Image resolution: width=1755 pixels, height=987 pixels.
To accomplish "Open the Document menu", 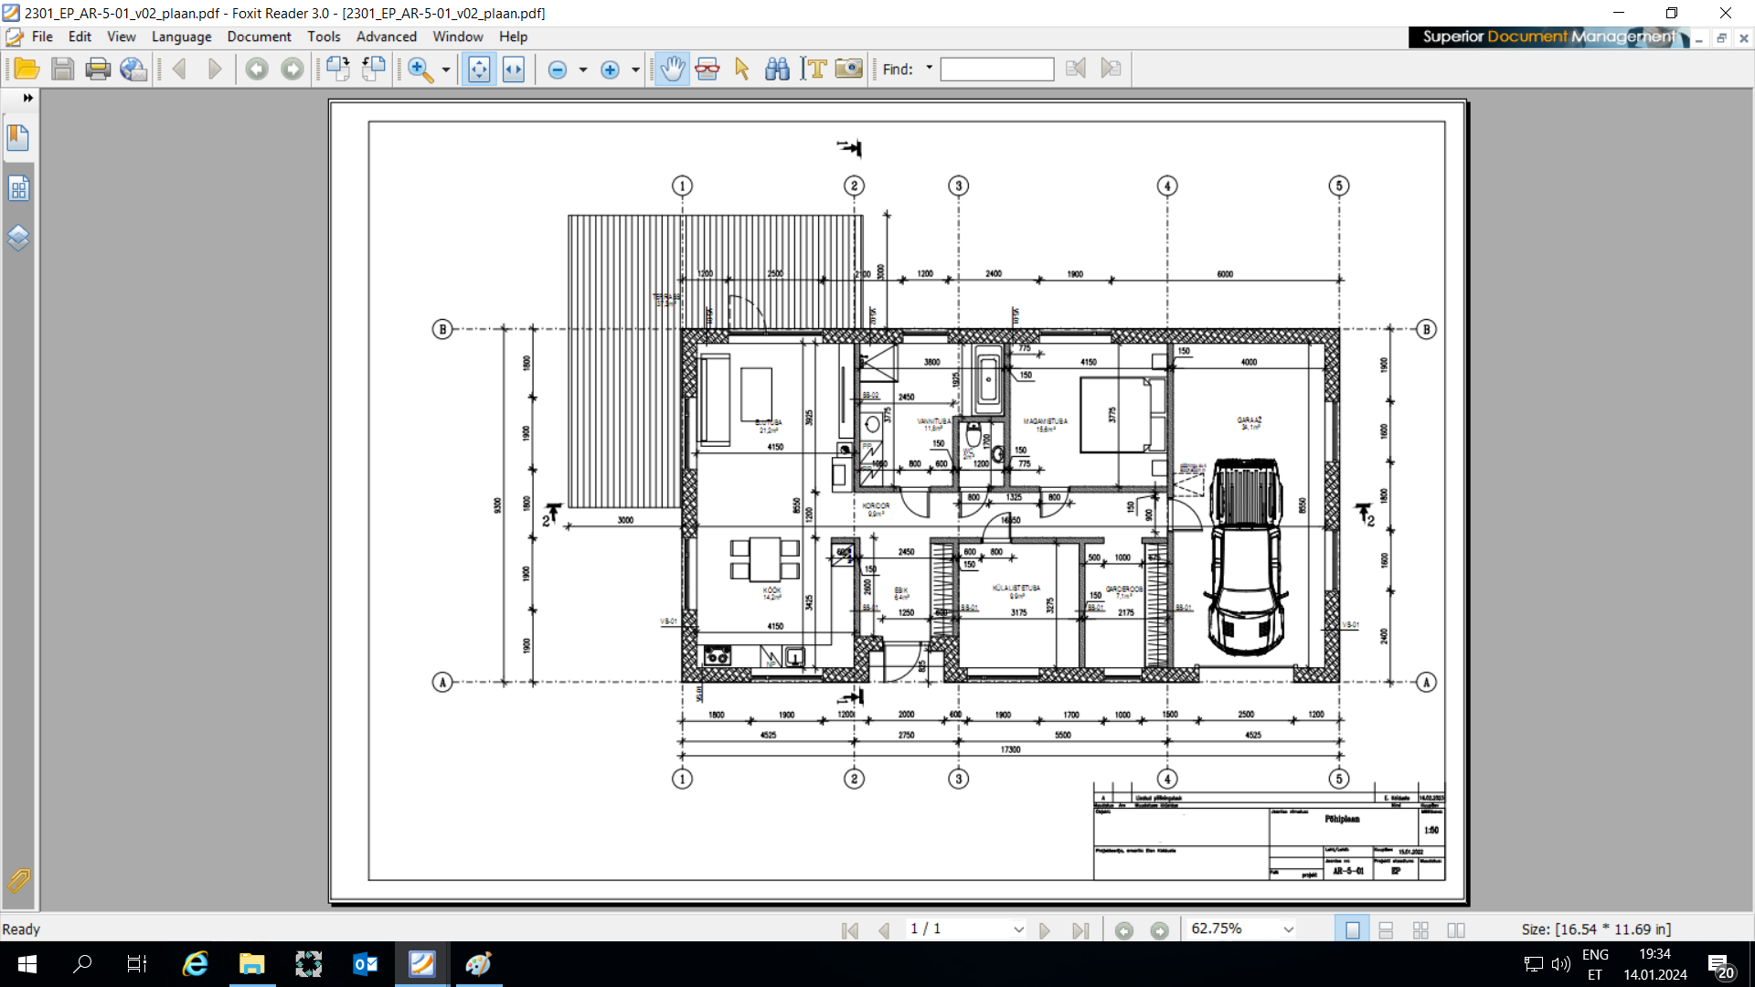I will point(259,37).
